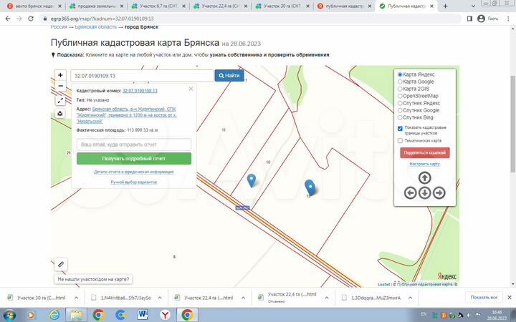Expand options for first Участок 22,4 га download

pos(243,298)
